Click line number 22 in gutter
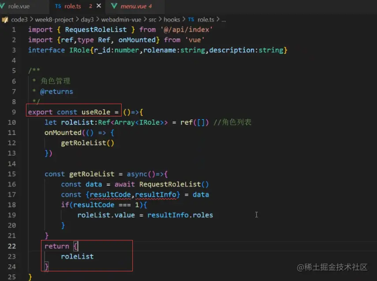Image resolution: width=377 pixels, height=281 pixels. click(x=12, y=246)
